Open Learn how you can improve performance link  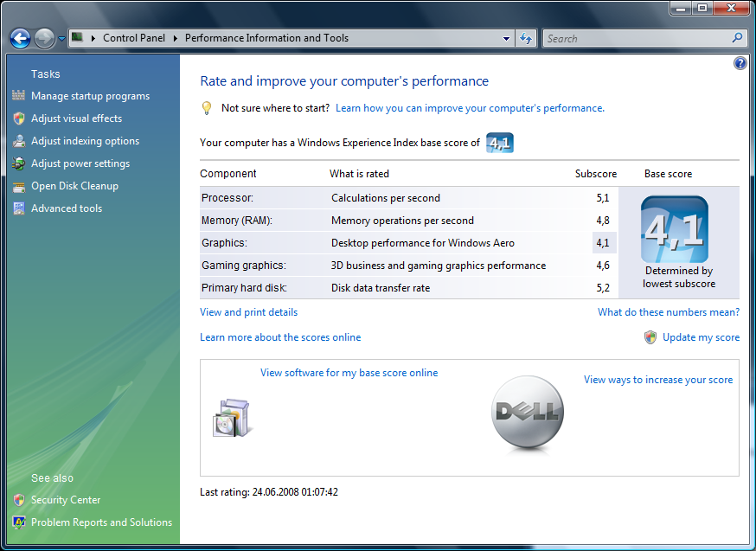click(x=470, y=108)
